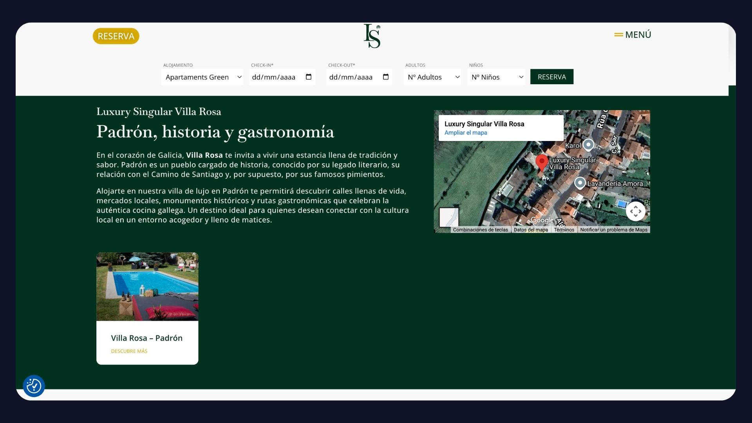Click the red Villa Rosa map pin
Viewport: 752px width, 423px height.
click(542, 162)
